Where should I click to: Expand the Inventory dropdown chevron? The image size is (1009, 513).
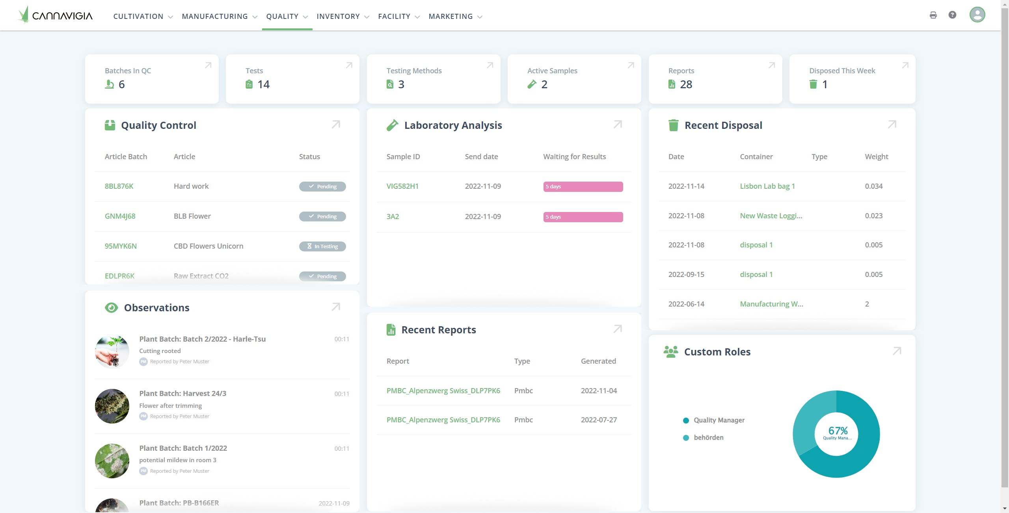[x=367, y=17]
